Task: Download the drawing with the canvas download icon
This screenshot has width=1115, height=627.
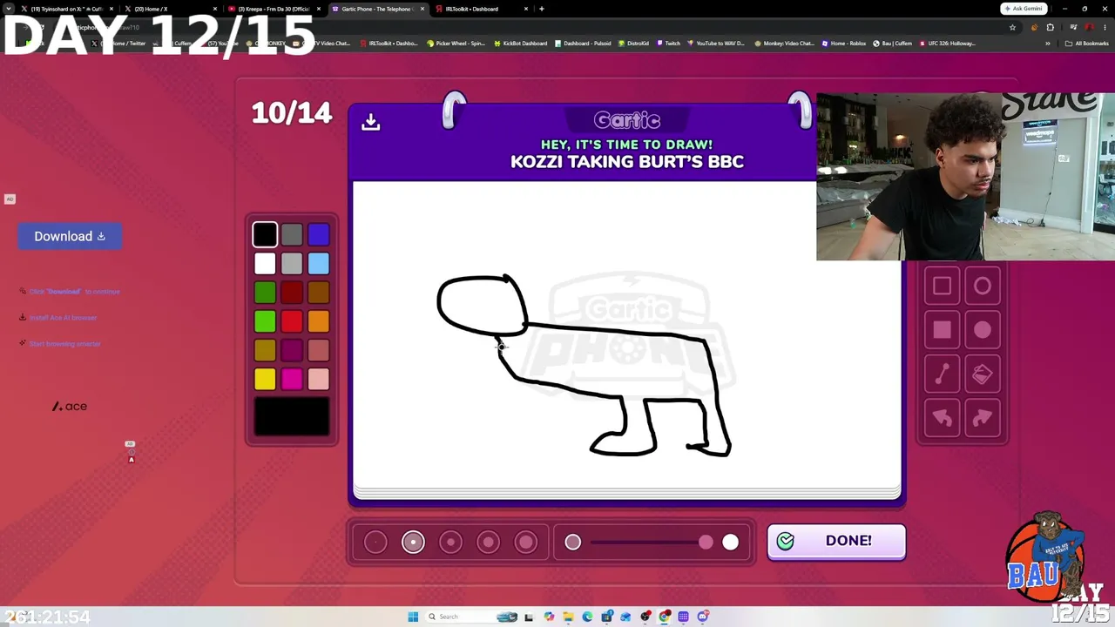Action: tap(371, 122)
